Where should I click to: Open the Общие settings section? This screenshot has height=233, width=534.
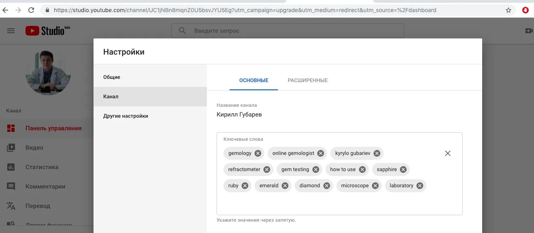tap(150, 77)
